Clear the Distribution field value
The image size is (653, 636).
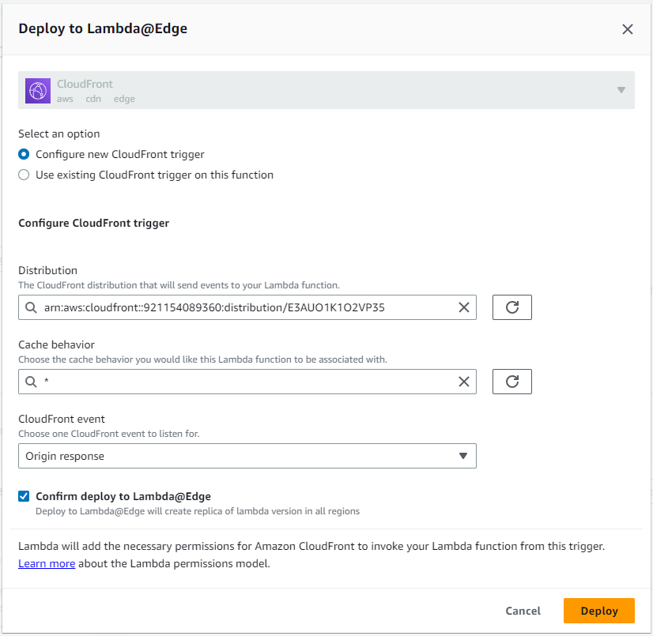[x=464, y=307]
